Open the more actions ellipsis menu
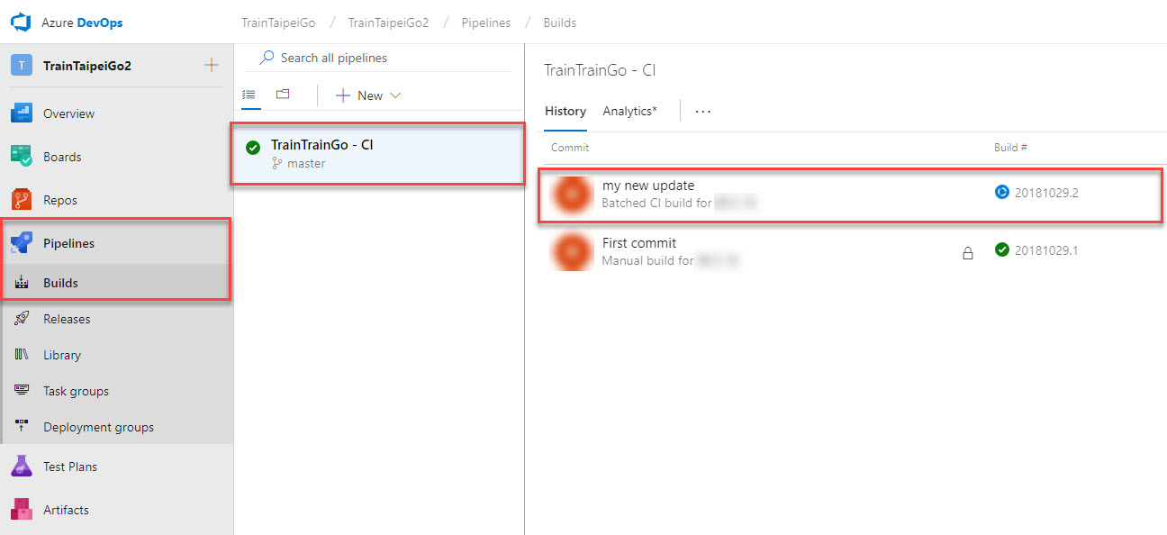The width and height of the screenshot is (1167, 535). tap(703, 112)
